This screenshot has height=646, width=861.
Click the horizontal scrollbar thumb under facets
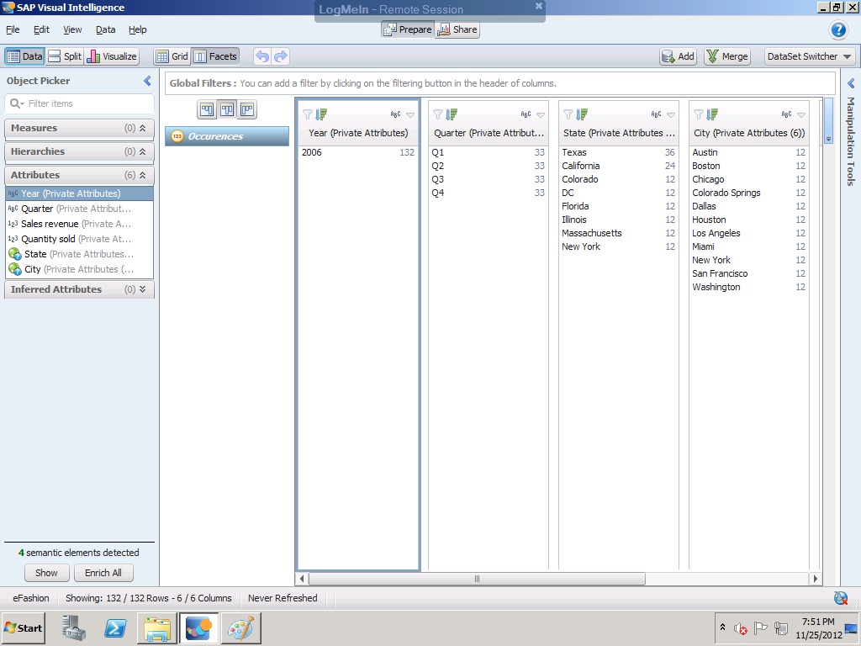point(477,579)
